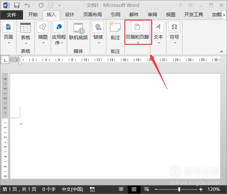
Task: Click the vertical ruler on the left
Action: click(x=5, y=126)
